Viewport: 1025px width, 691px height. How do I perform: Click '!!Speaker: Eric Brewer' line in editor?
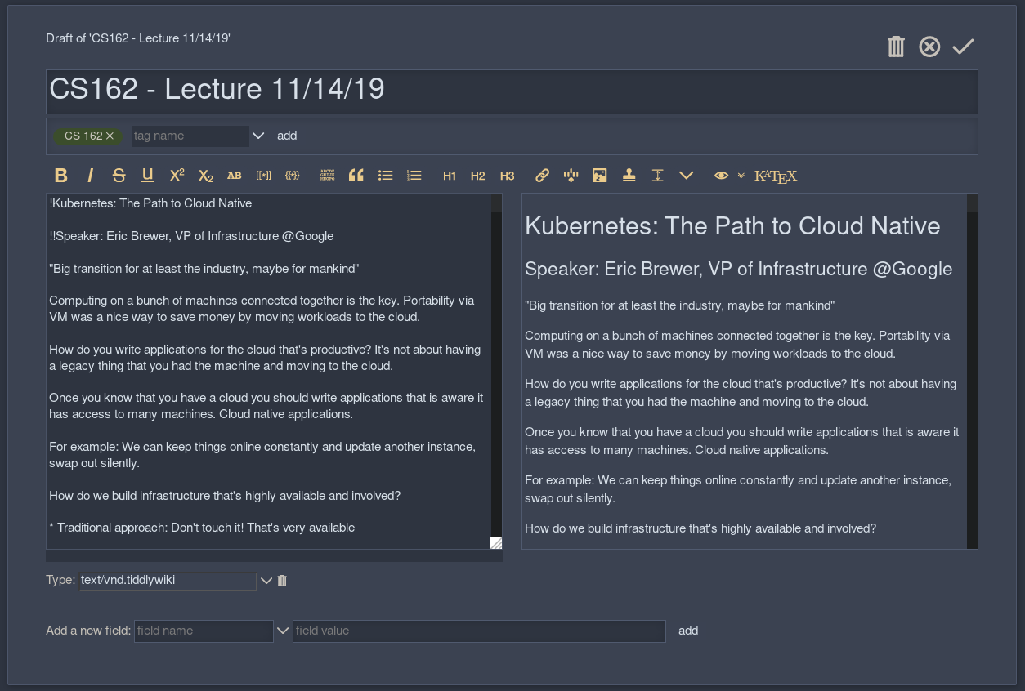[191, 236]
